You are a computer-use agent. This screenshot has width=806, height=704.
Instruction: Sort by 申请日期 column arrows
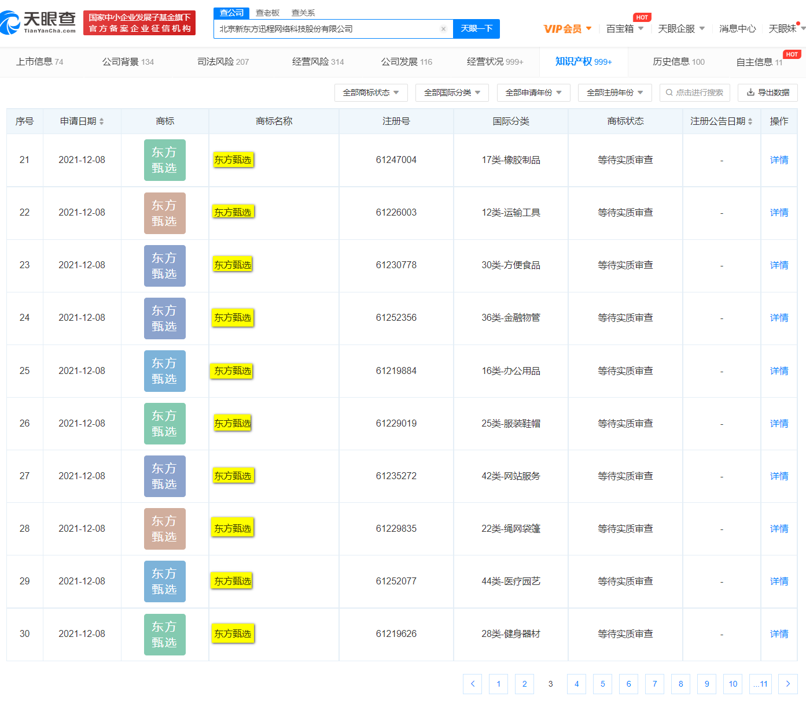pyautogui.click(x=102, y=121)
